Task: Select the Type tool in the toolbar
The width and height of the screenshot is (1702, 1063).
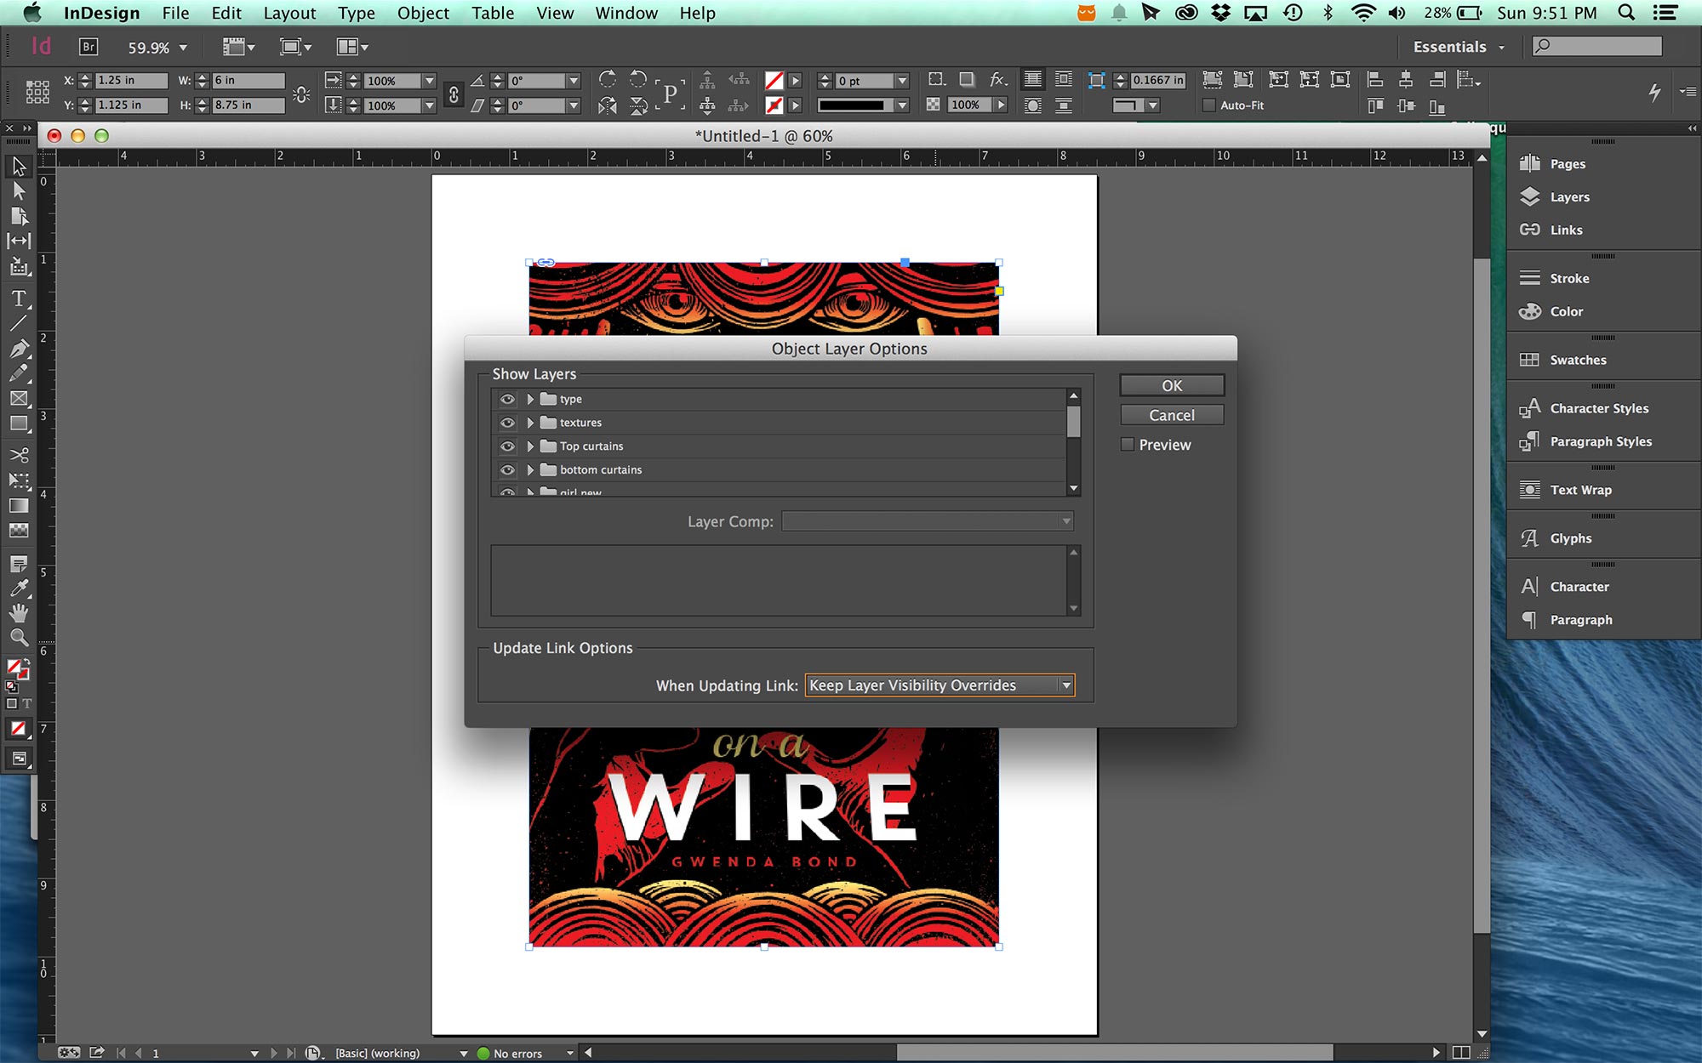Action: coord(19,298)
